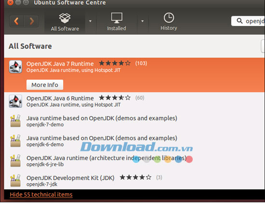This screenshot has height=210, width=265.
Task: Select OpenJDK Development Kit (JDK) row
Action: point(134,181)
